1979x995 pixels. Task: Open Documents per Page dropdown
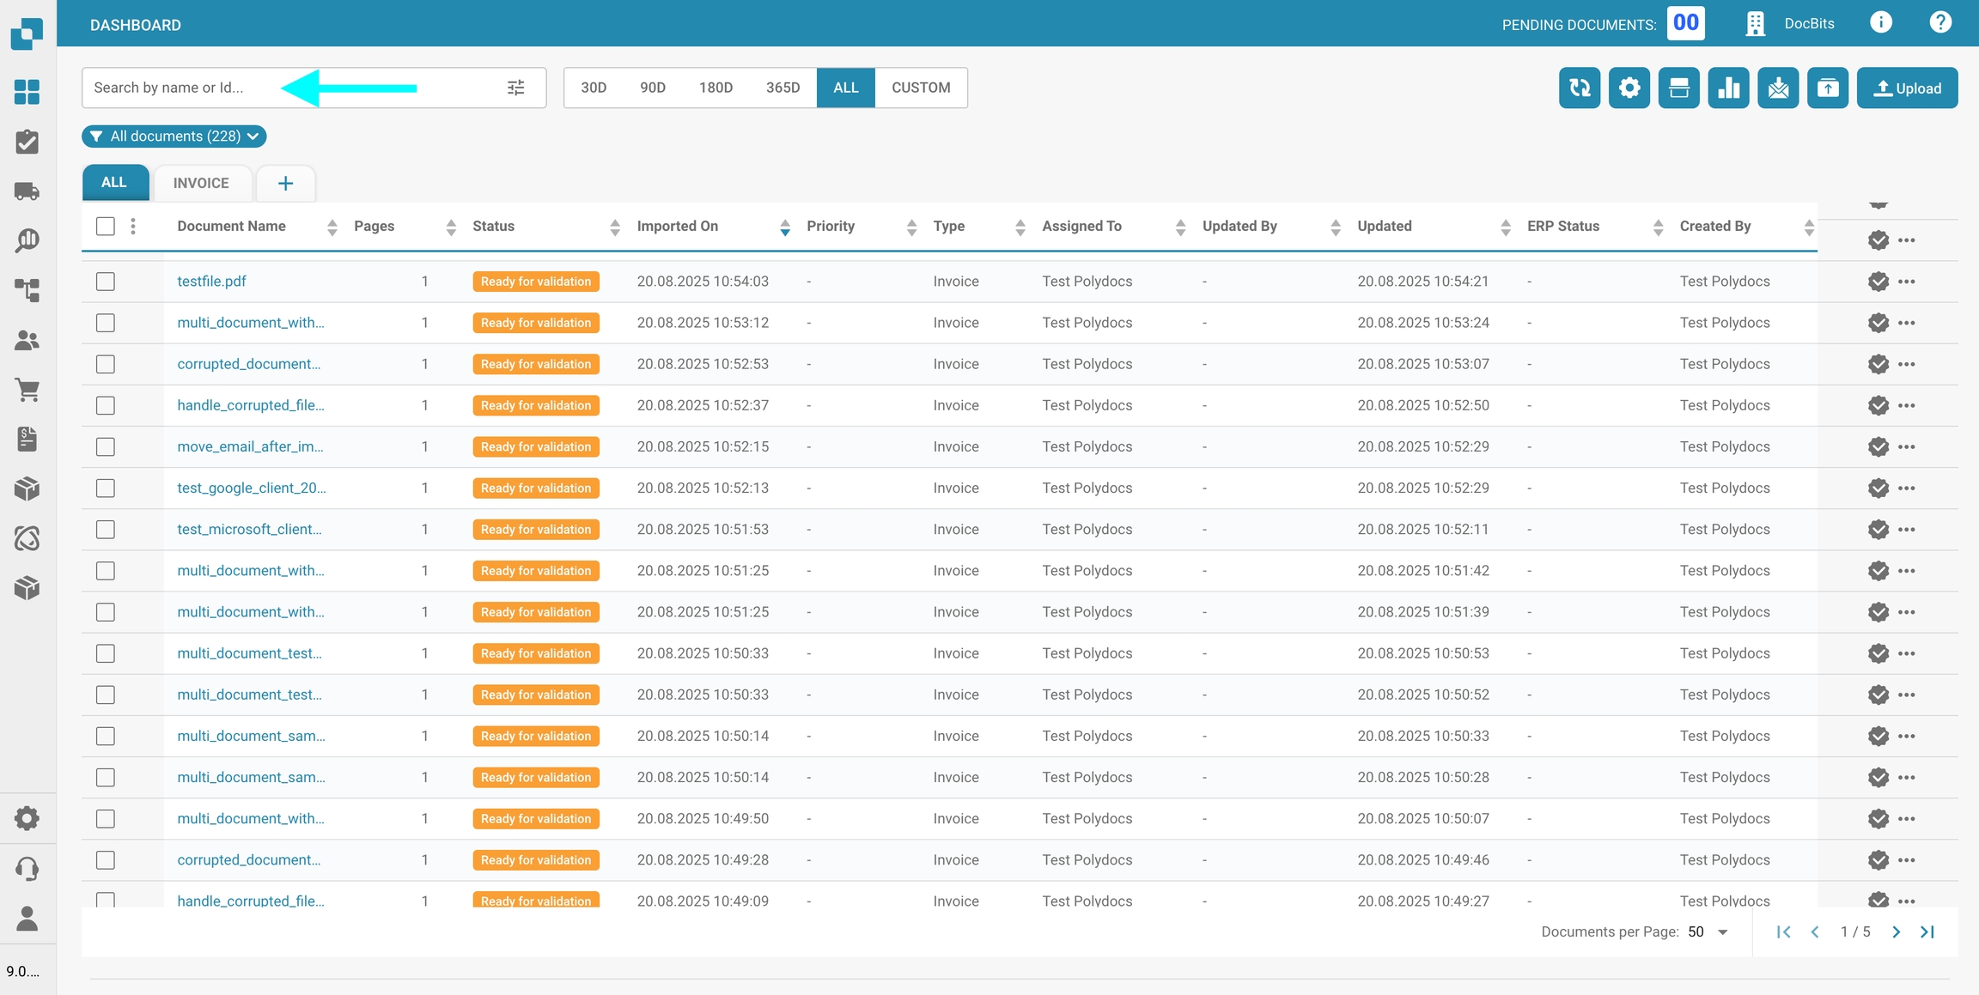tap(1708, 932)
